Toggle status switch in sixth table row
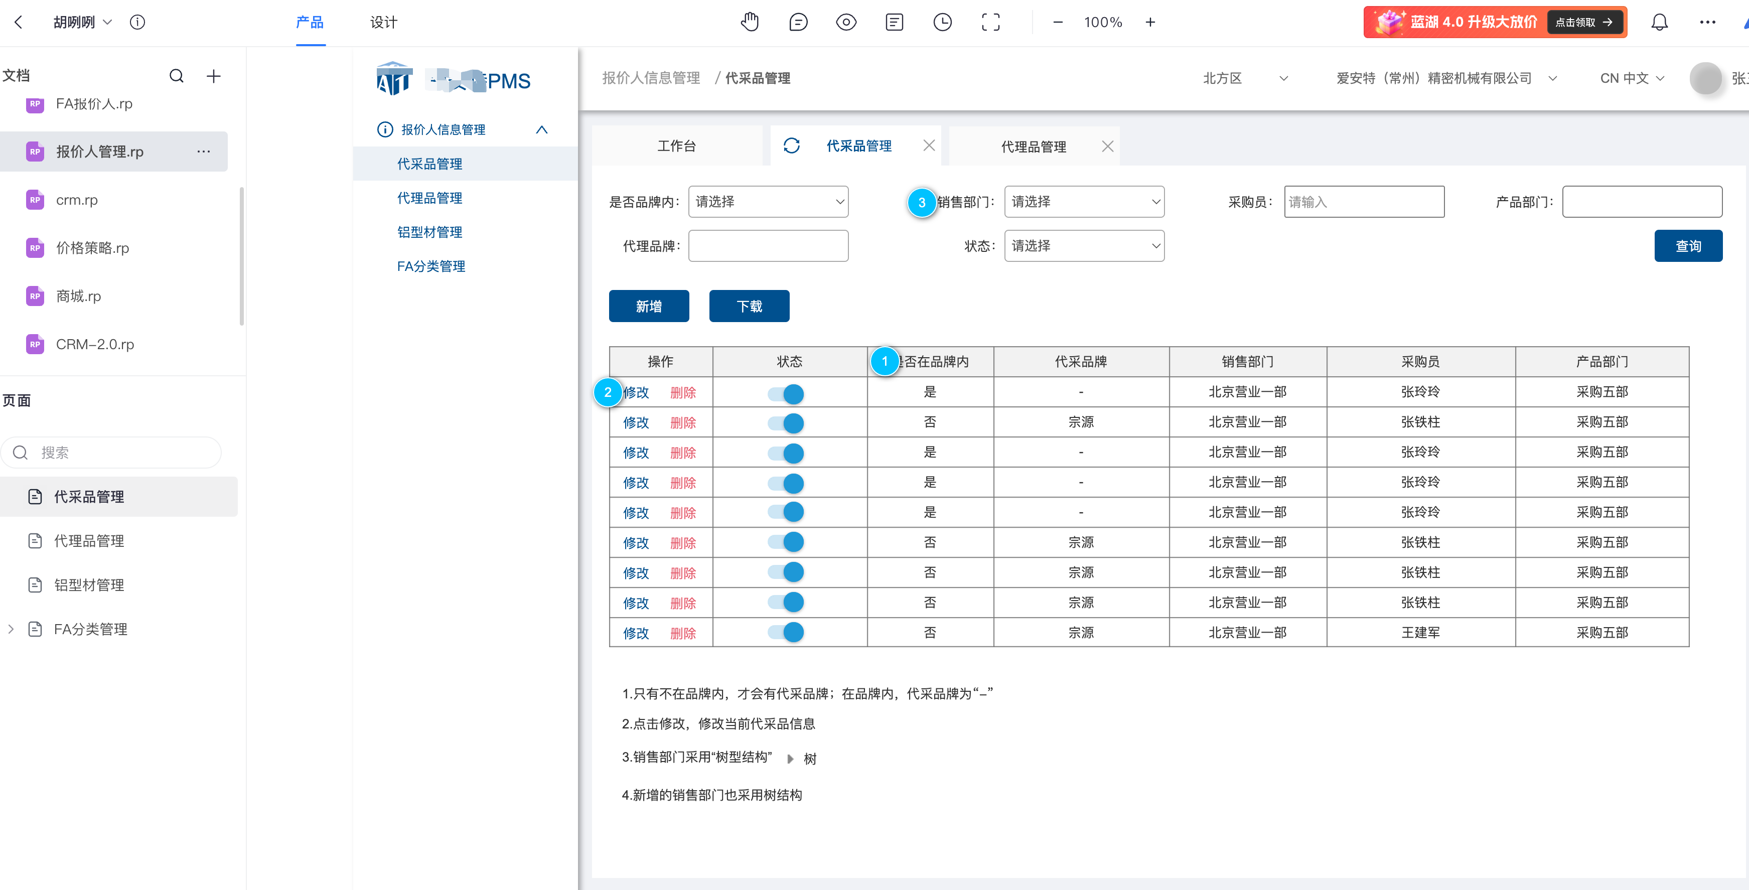Viewport: 1749px width, 890px height. [x=786, y=542]
